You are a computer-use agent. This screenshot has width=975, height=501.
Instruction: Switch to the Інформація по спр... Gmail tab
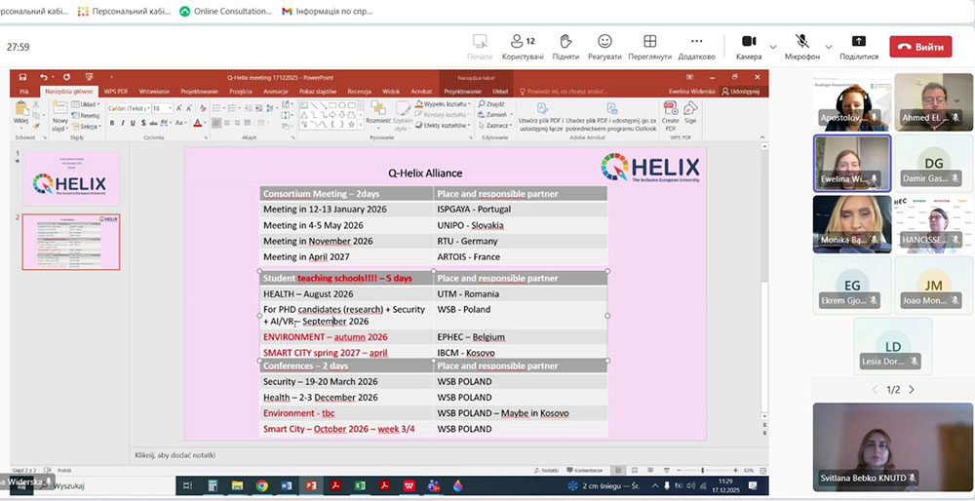point(327,11)
